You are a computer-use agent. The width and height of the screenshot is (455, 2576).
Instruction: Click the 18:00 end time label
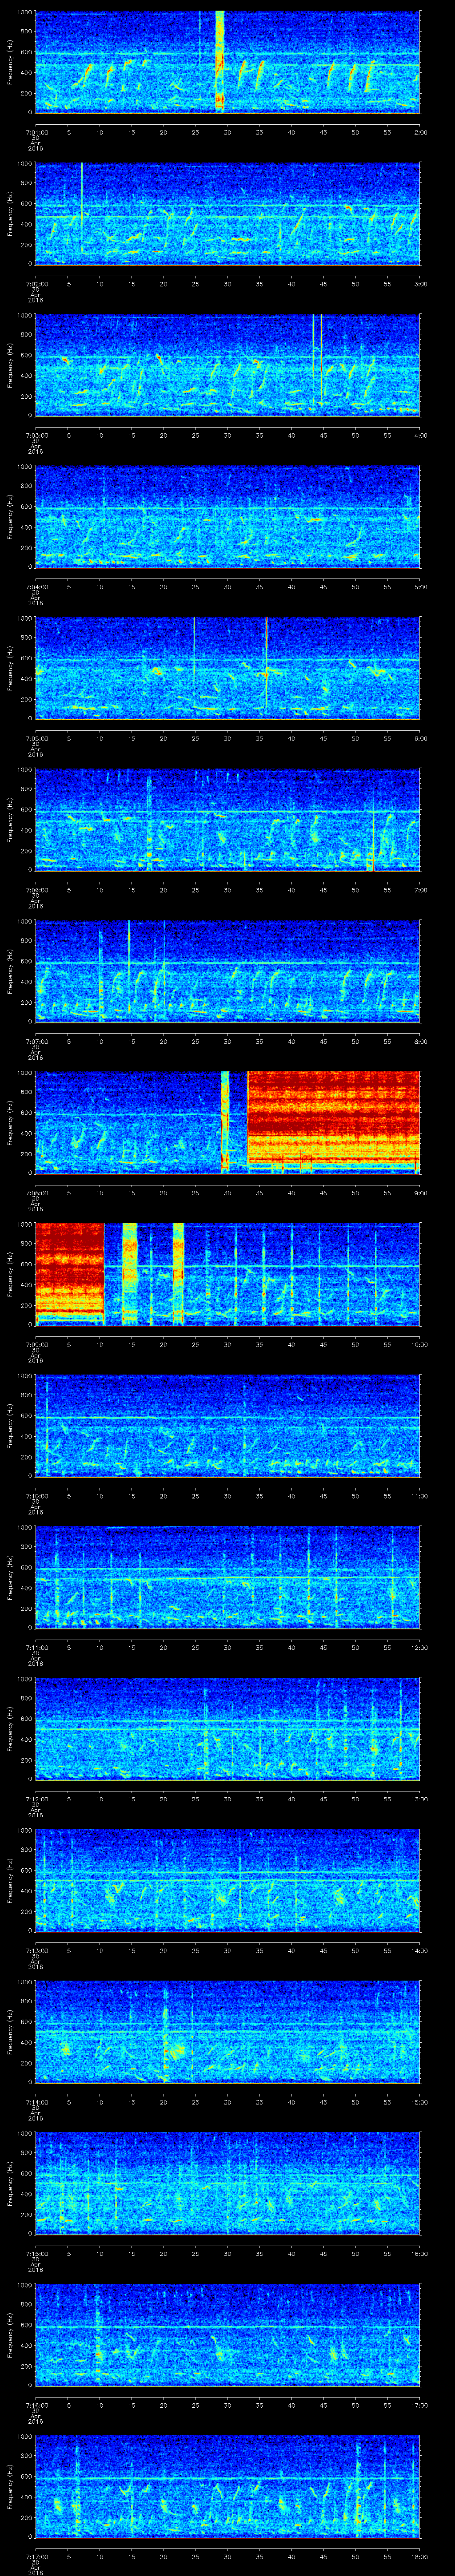tap(419, 2557)
